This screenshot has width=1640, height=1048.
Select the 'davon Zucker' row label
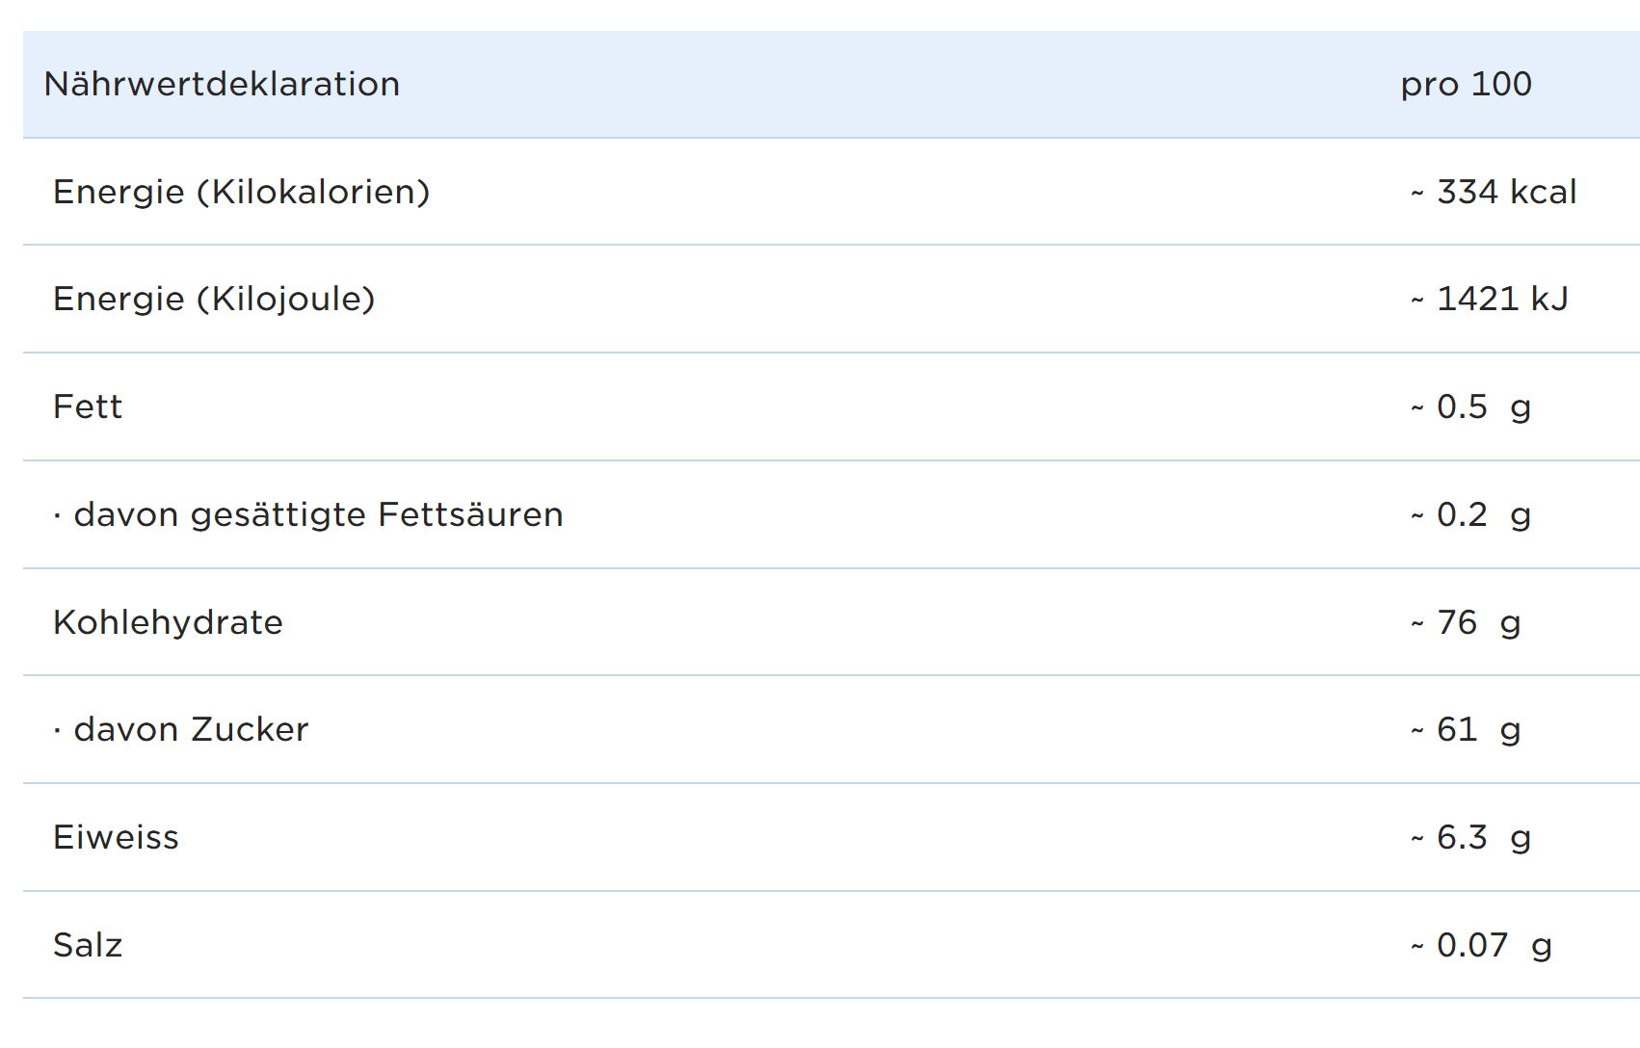pyautogui.click(x=191, y=730)
